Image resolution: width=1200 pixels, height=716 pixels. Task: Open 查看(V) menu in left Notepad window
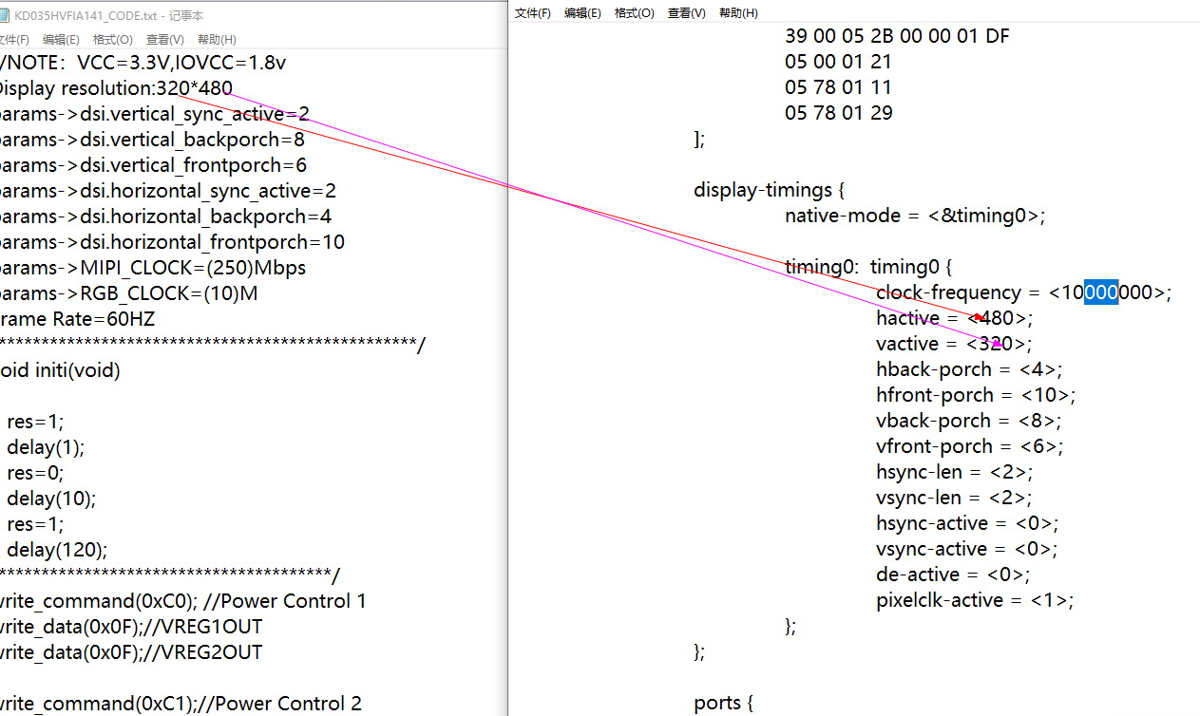tap(165, 39)
